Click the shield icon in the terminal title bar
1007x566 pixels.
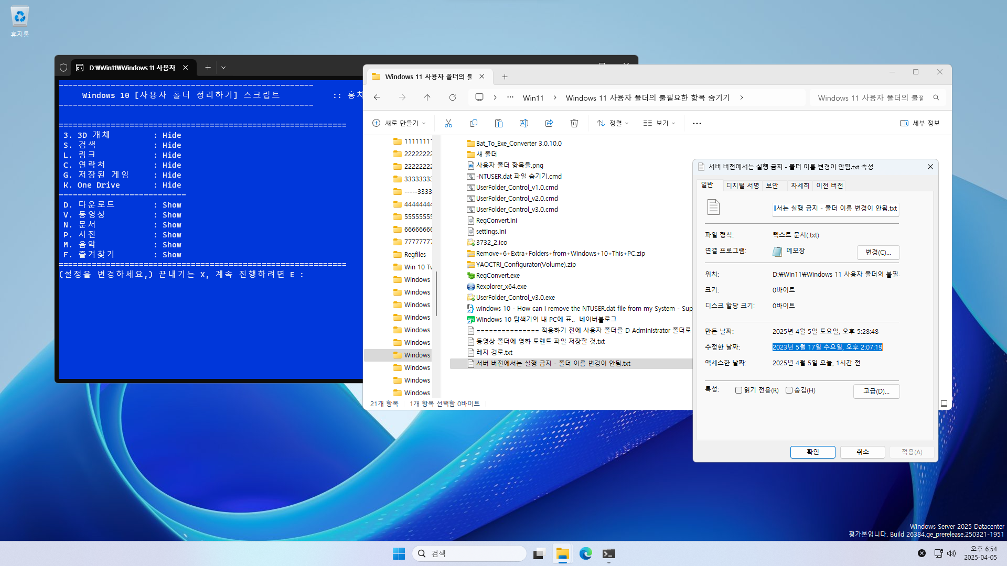pyautogui.click(x=63, y=68)
